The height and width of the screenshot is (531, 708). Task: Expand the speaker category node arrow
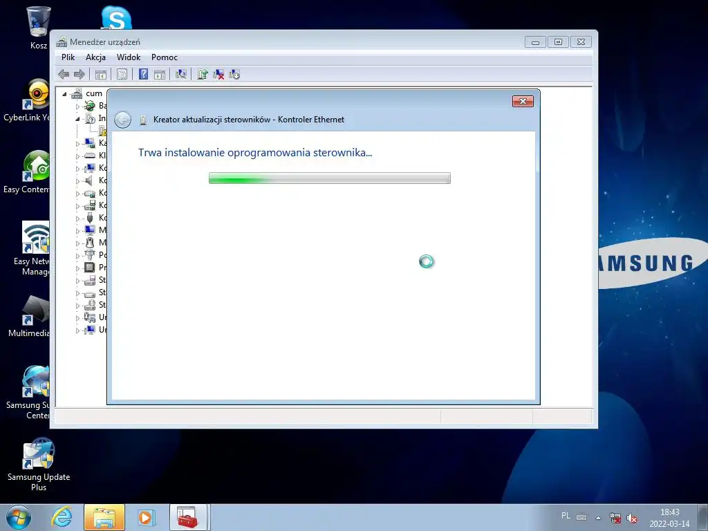77,181
